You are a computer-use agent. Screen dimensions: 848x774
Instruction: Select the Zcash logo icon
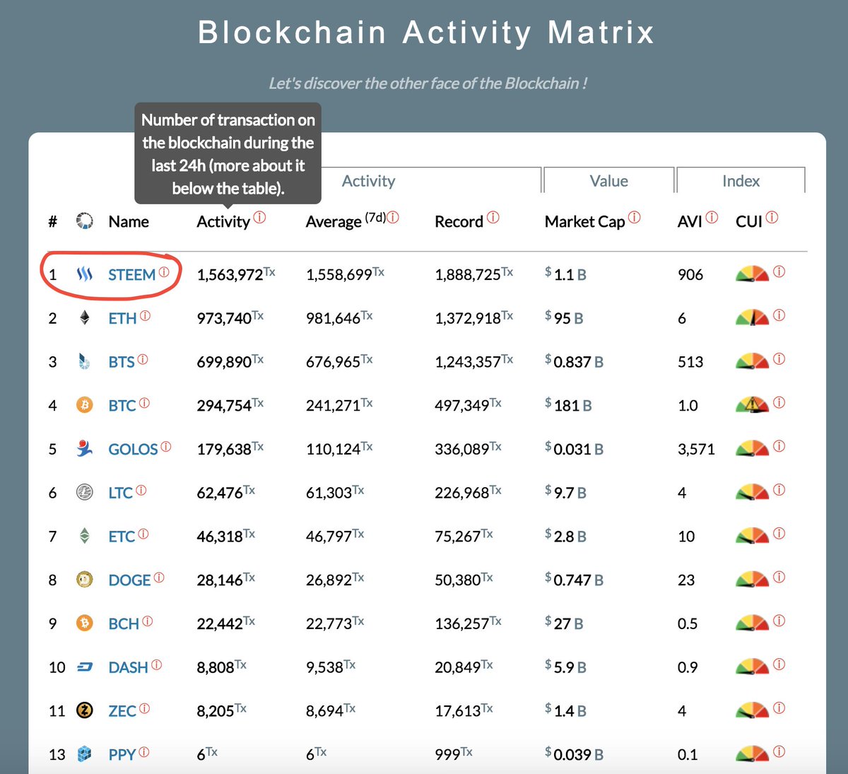(85, 710)
